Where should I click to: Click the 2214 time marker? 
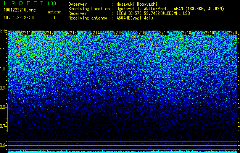pyautogui.click(x=95, y=33)
